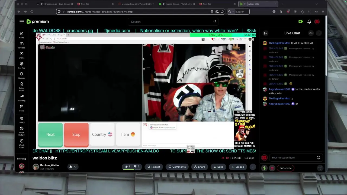347x195 pixels.
Task: Click the go-live camera icon in the header
Action: (x=301, y=22)
